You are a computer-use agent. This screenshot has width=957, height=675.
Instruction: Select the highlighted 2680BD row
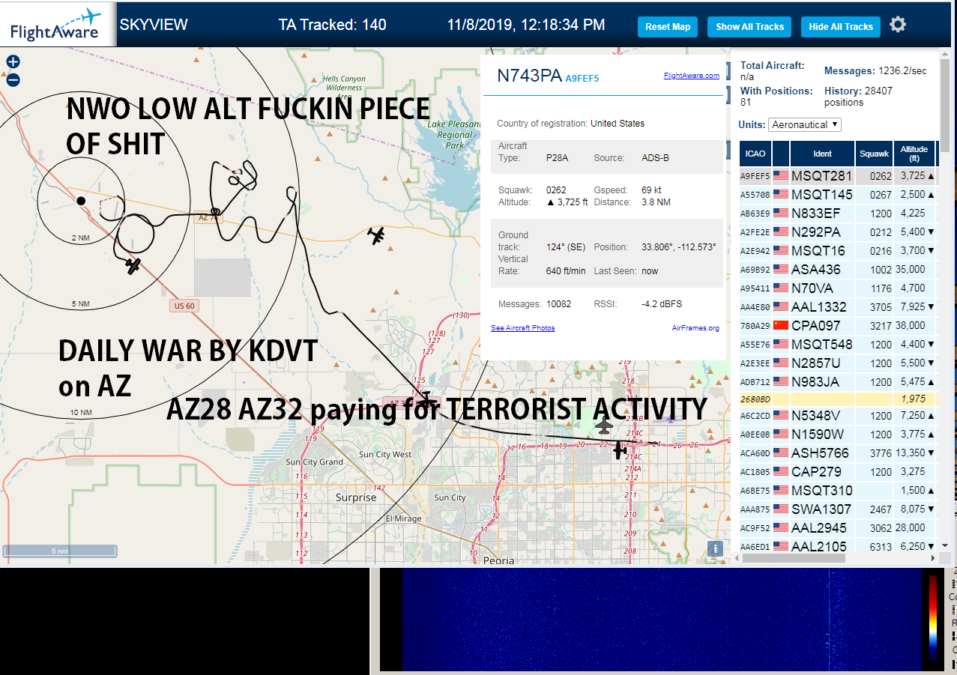[x=838, y=399]
